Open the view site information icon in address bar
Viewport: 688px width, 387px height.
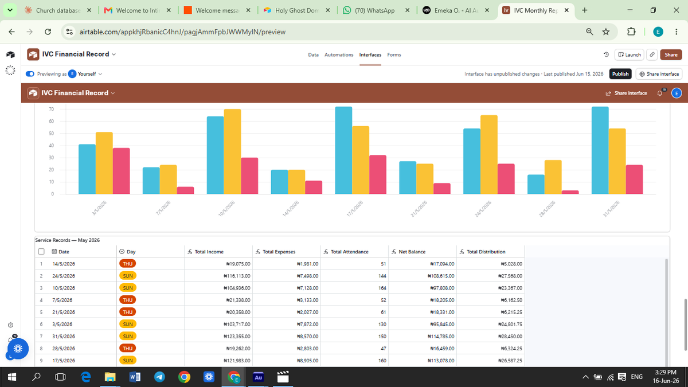[69, 32]
